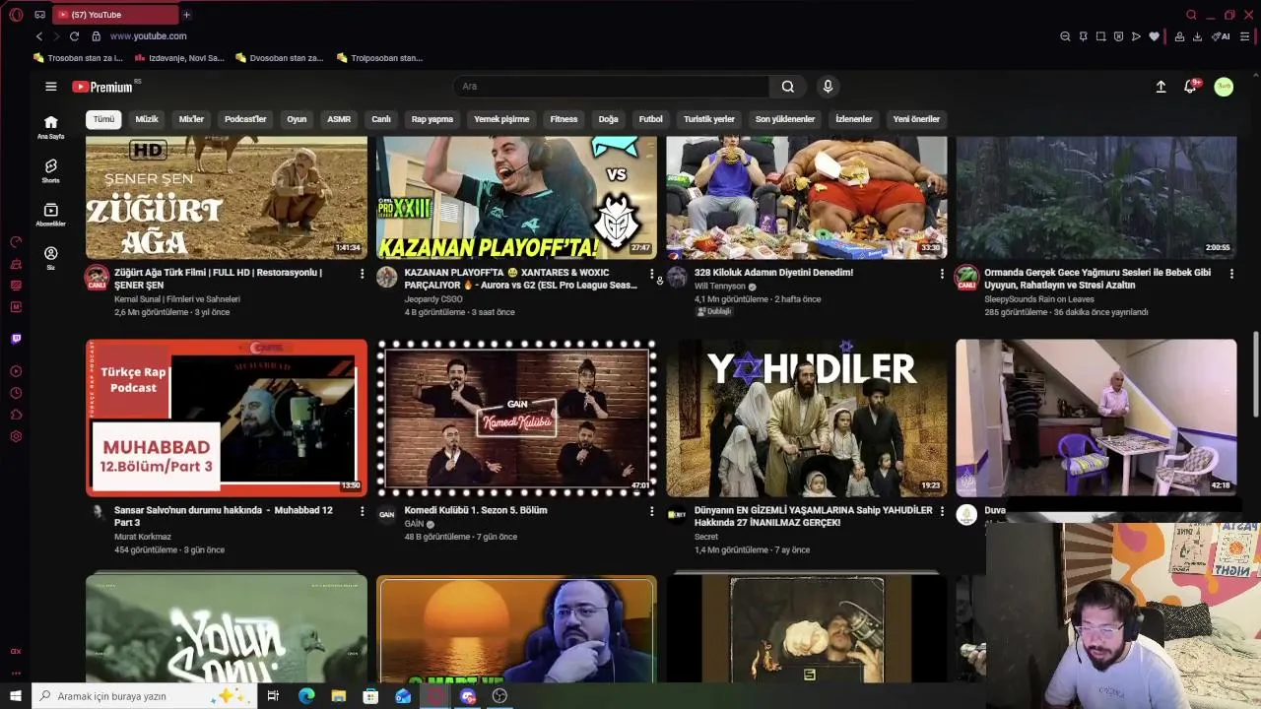Open GX Control speedometer in Opera sidebar
This screenshot has height=709, width=1261.
click(16, 241)
